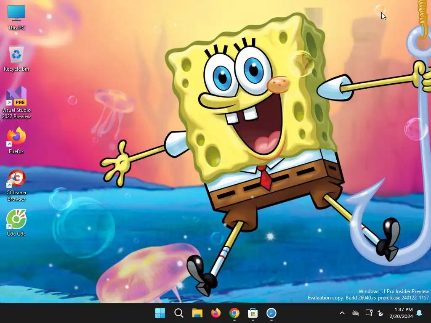Select the Firefox desktop shortcut

(16, 140)
